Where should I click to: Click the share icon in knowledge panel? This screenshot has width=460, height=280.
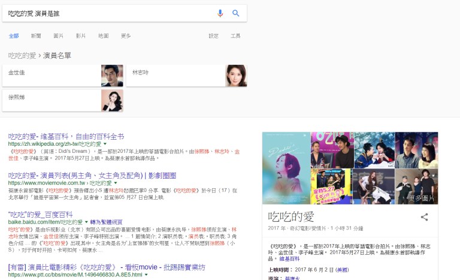click(x=424, y=217)
